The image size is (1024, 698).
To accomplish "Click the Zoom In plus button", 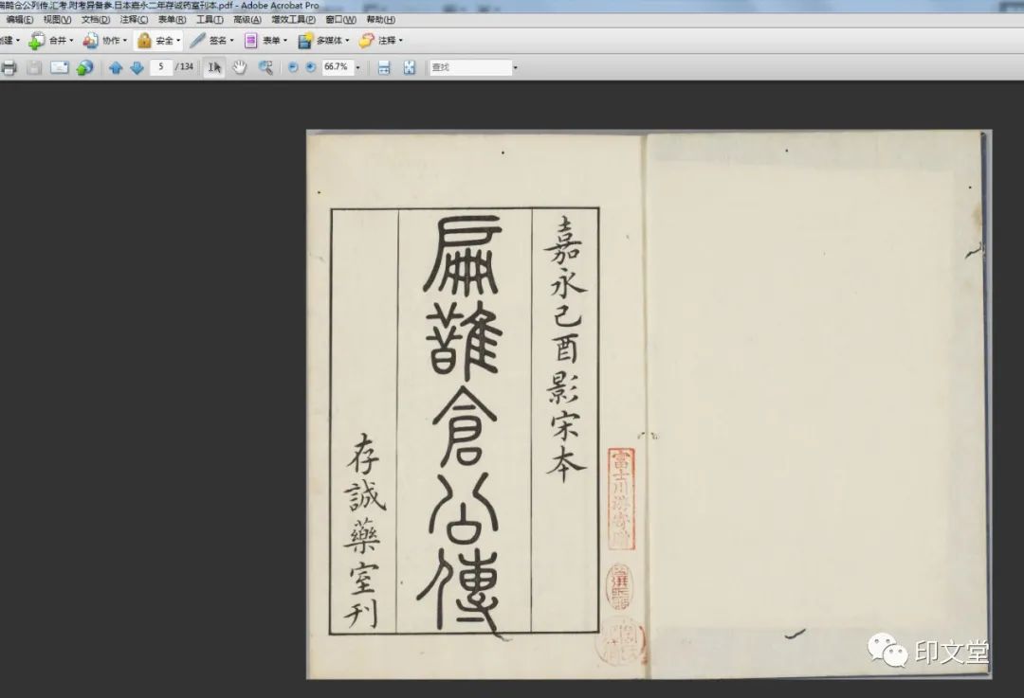I will click(310, 67).
